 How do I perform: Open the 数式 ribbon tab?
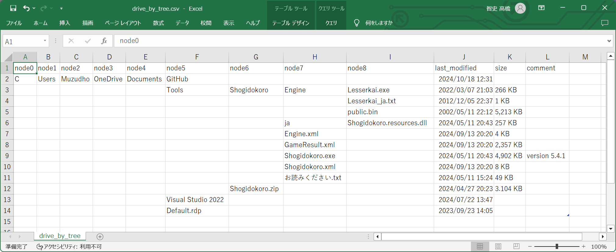tap(158, 23)
